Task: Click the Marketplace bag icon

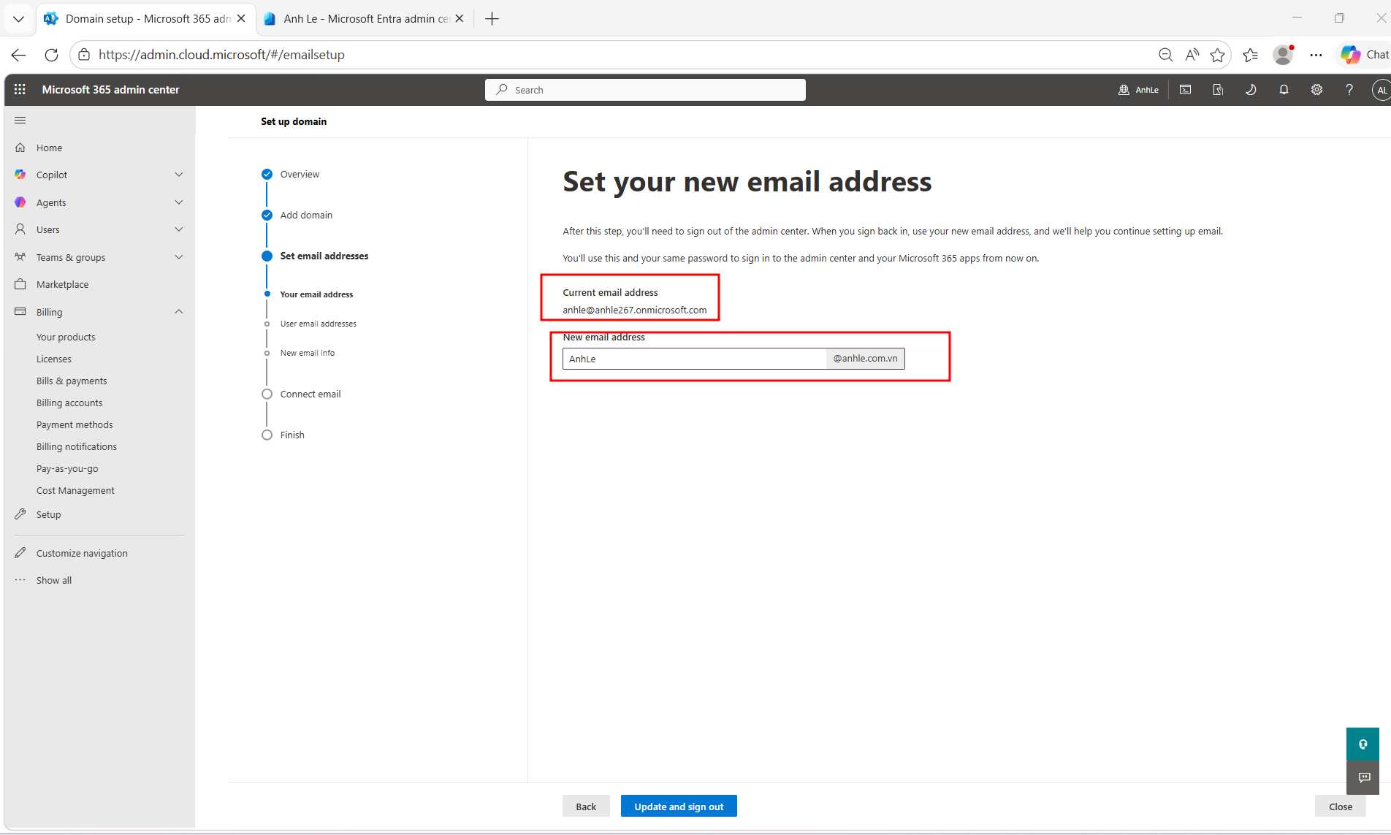Action: tap(20, 284)
